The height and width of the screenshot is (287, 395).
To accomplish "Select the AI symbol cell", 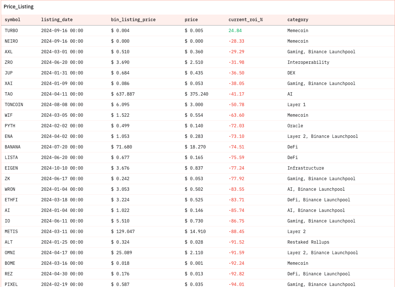I will click(7, 210).
